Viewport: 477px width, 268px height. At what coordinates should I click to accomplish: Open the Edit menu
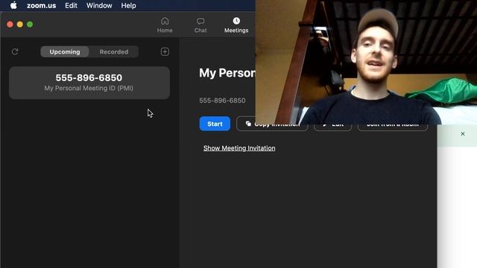pos(72,5)
